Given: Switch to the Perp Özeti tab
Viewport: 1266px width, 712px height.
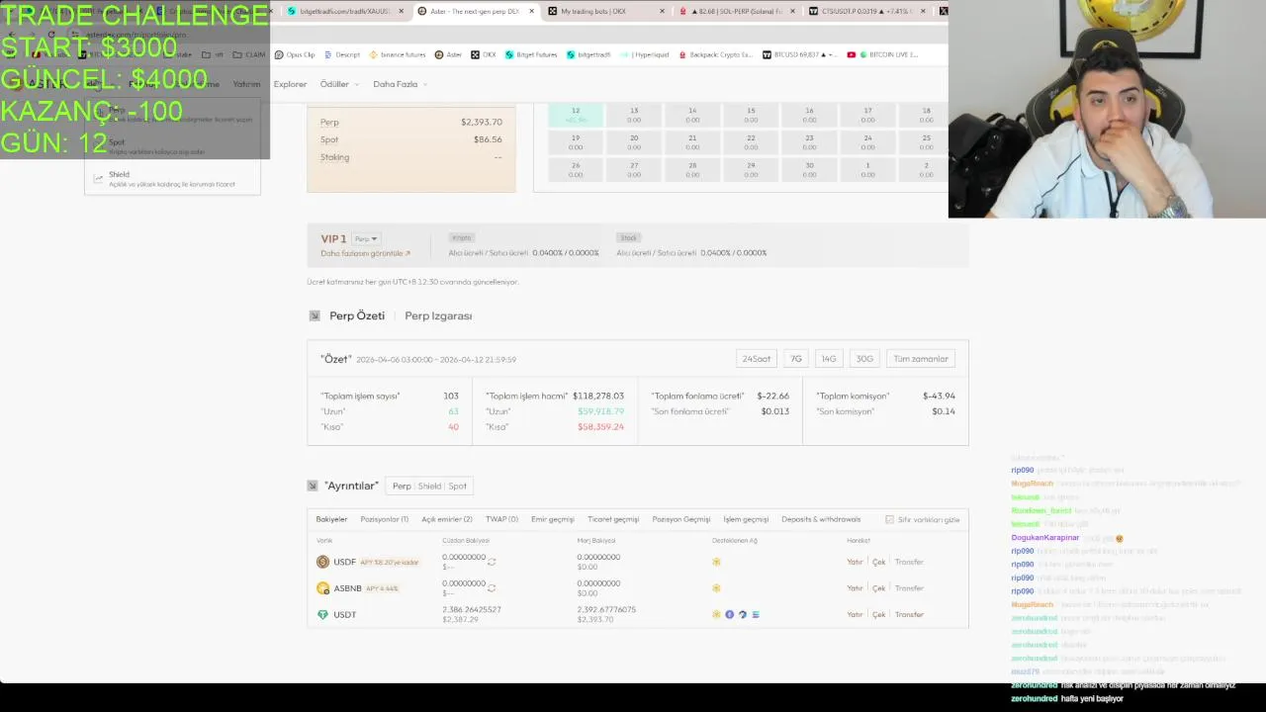Looking at the screenshot, I should (357, 315).
